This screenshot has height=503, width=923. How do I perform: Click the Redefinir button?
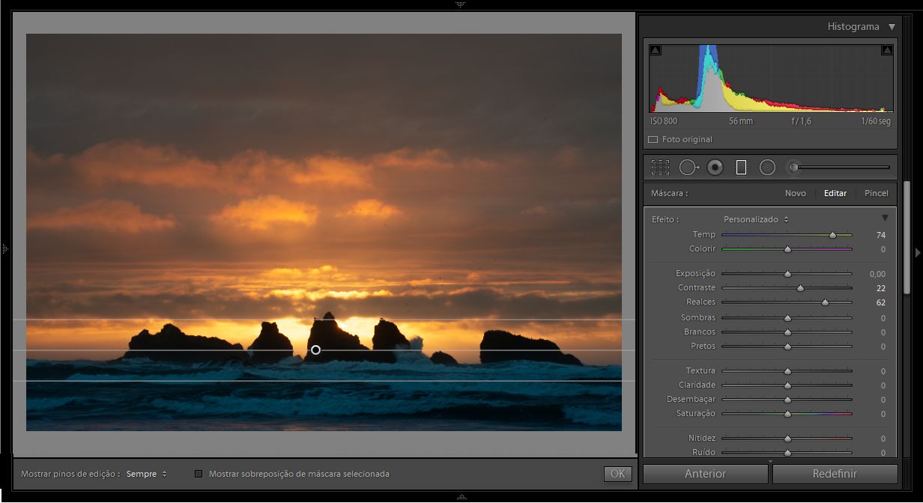(835, 474)
